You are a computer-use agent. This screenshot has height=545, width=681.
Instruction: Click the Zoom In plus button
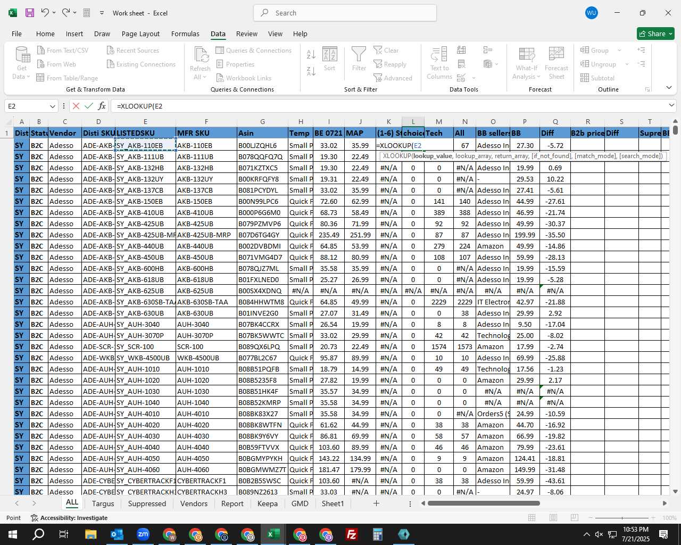(653, 518)
